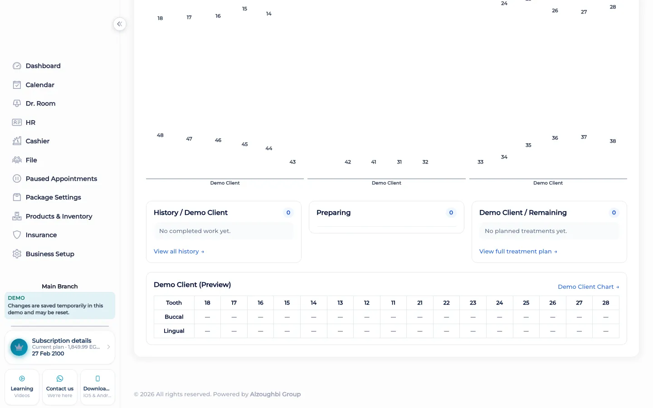
Task: Select tooth 18 in upper chart
Action: click(x=160, y=19)
